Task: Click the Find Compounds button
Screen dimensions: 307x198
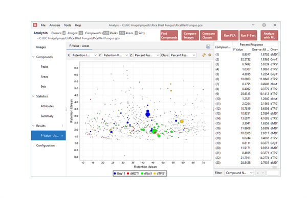Action: 169,35
